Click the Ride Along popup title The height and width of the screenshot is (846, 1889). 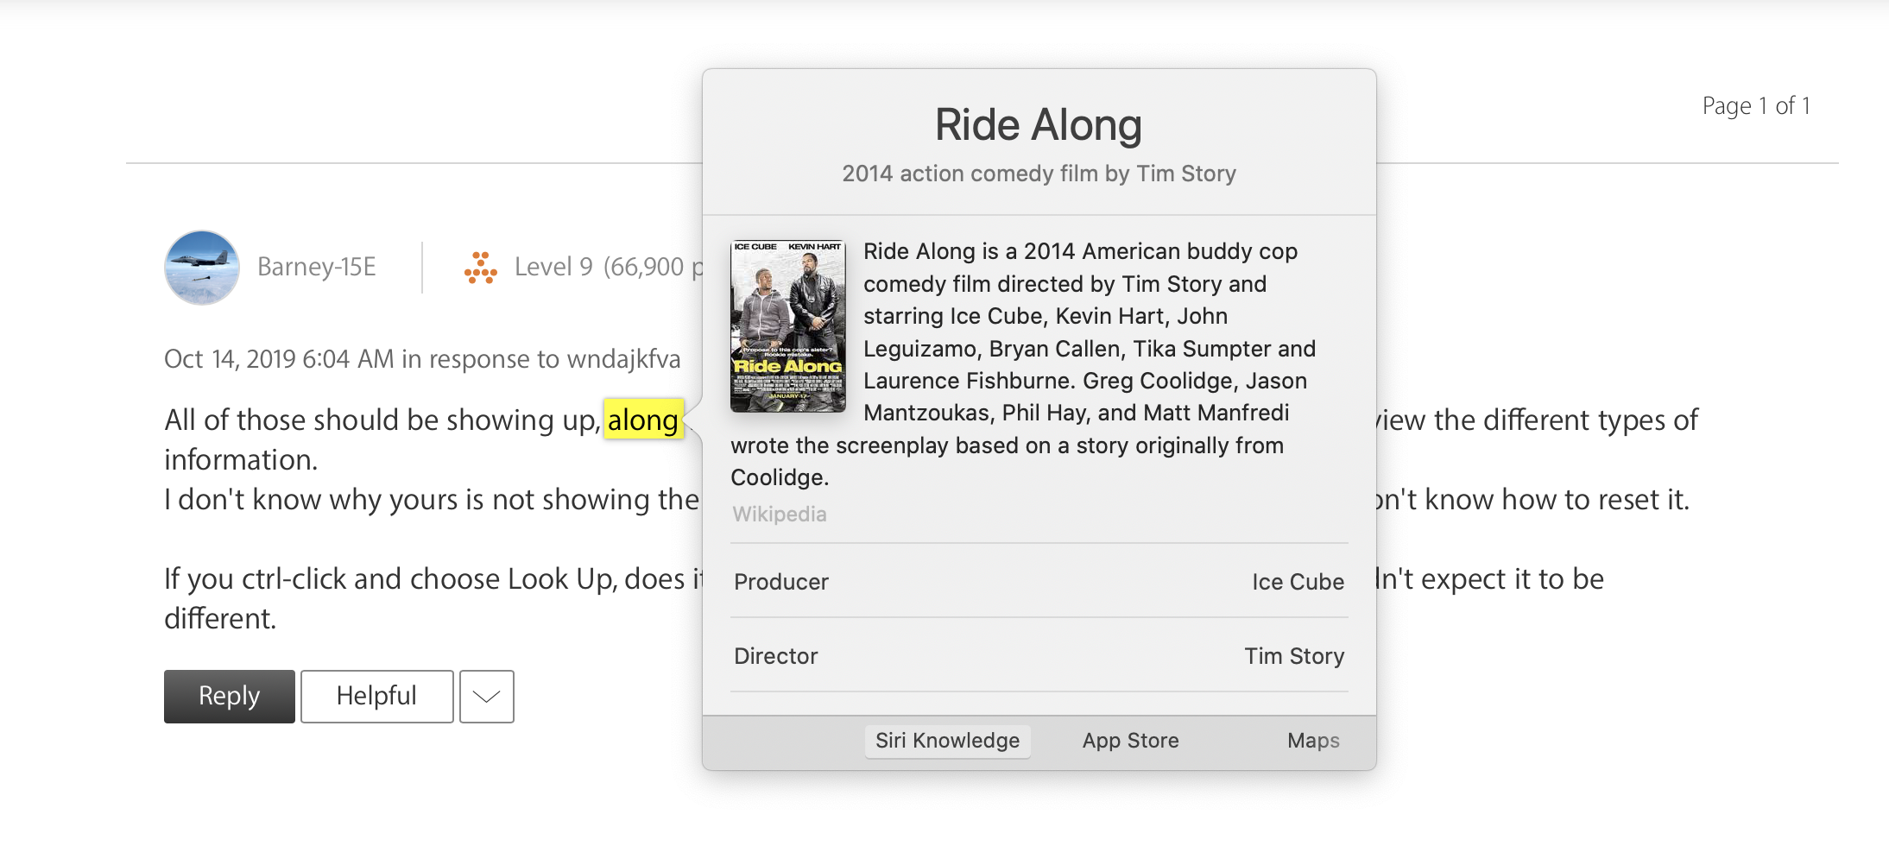click(1038, 125)
